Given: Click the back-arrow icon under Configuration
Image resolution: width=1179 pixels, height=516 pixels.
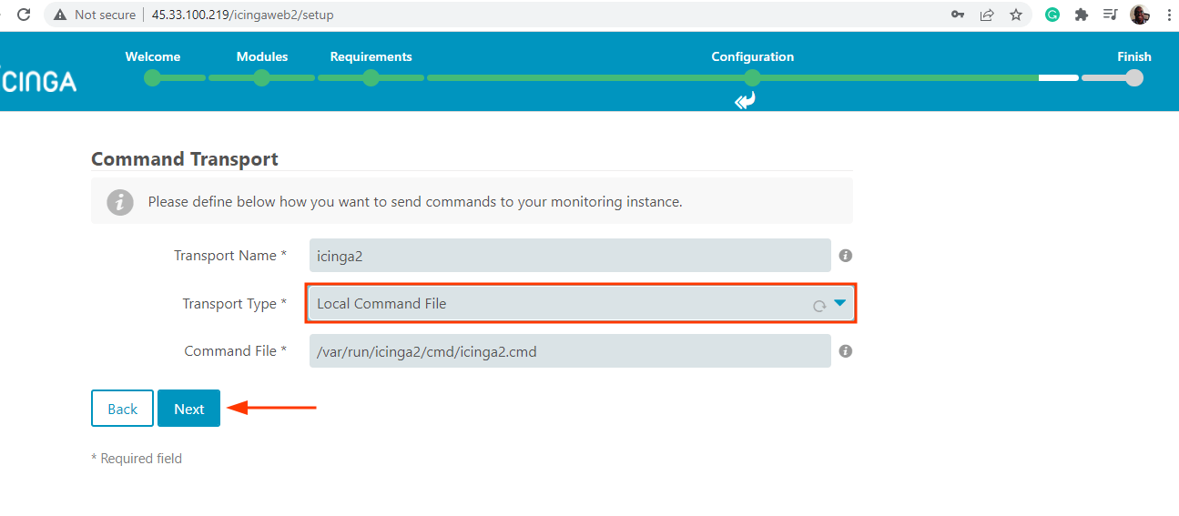Looking at the screenshot, I should pos(745,100).
